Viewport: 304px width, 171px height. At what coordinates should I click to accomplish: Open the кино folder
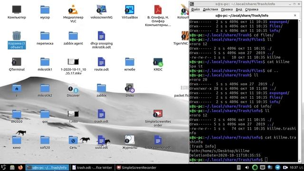[17, 142]
